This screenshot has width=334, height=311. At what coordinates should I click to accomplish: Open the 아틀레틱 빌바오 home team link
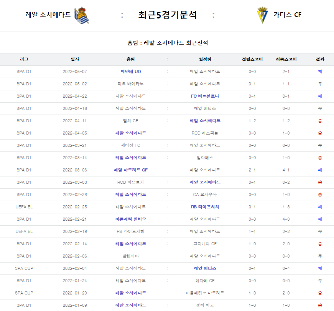coord(131,219)
